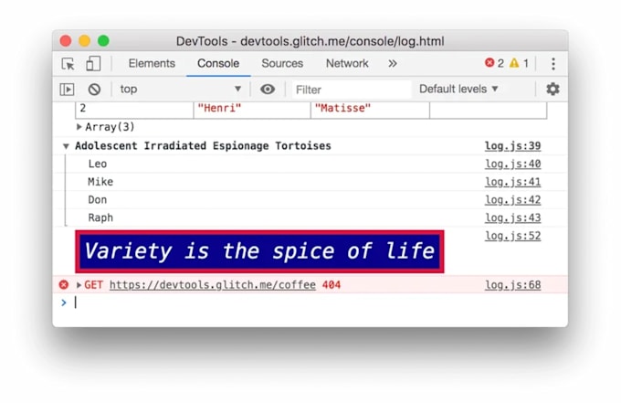Focus the Filter input field
The image size is (621, 403).
click(x=352, y=90)
